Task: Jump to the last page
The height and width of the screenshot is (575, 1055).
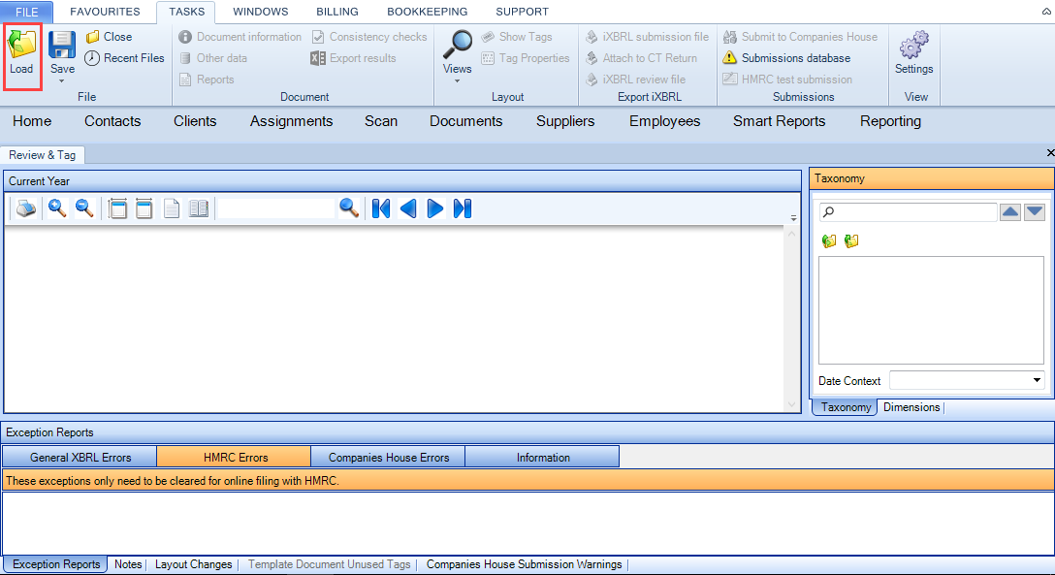Action: (x=463, y=208)
